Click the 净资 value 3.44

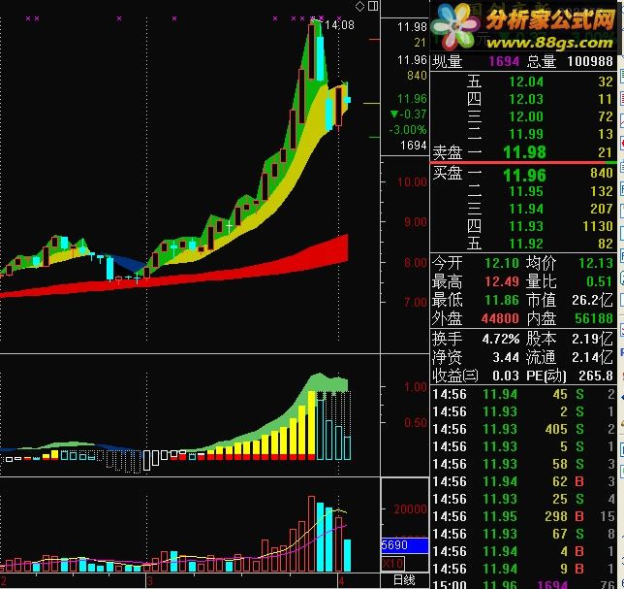(x=506, y=357)
